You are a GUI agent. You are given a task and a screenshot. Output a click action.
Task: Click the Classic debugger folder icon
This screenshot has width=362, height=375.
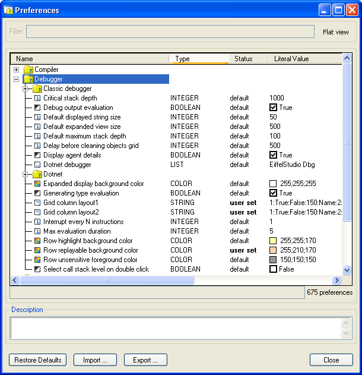coord(37,89)
